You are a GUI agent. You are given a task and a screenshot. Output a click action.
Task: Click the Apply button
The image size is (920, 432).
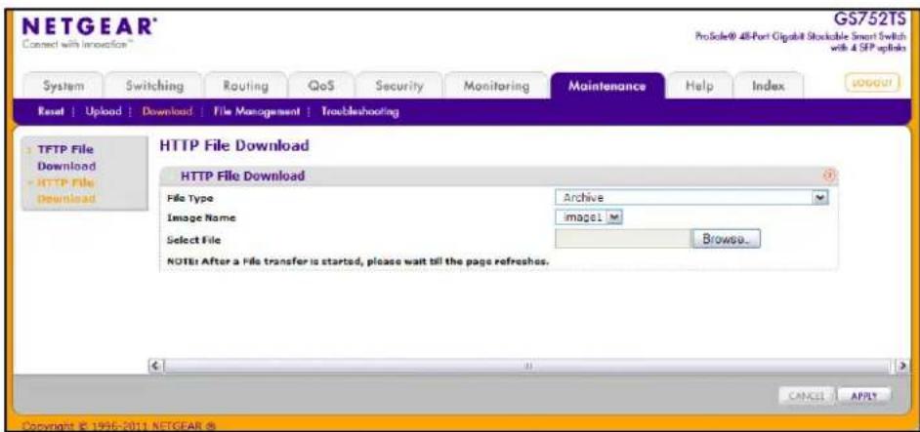(864, 396)
